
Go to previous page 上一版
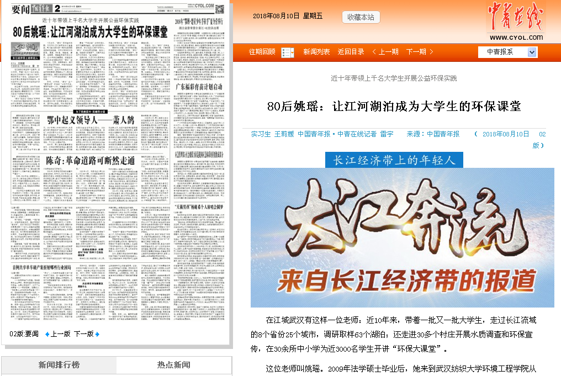click(x=61, y=334)
